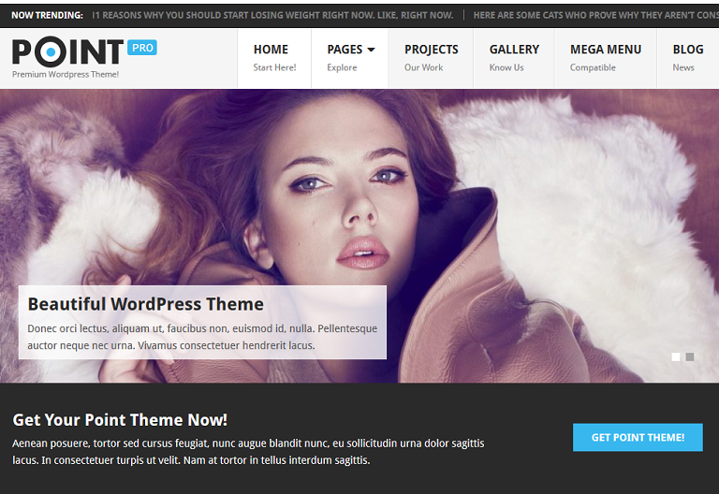
Task: Click the blue PRO badge
Action: pos(142,48)
